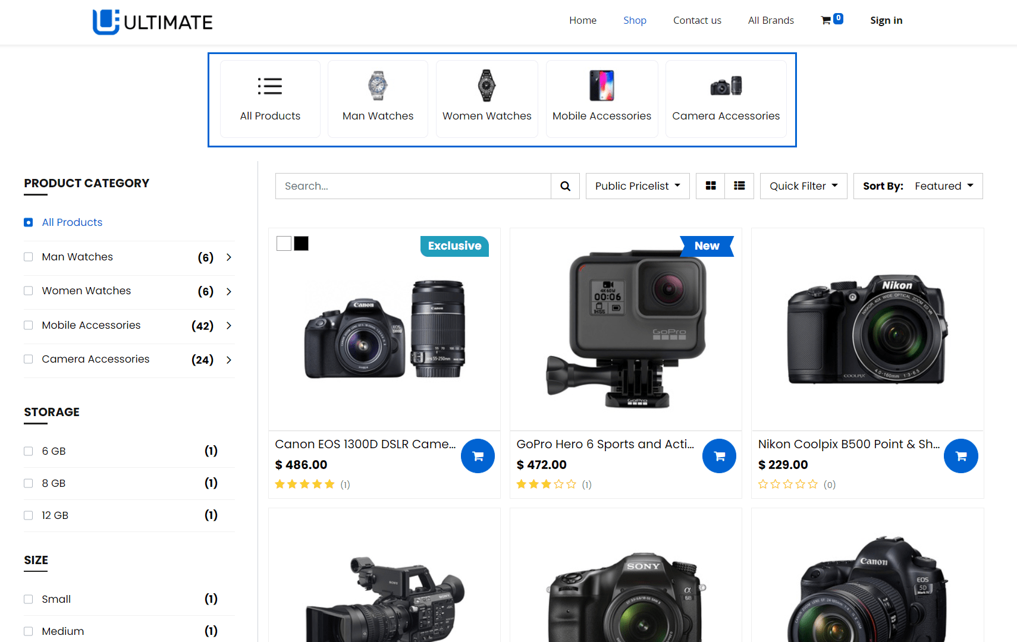
Task: Click the search magnifier button
Action: click(x=565, y=186)
